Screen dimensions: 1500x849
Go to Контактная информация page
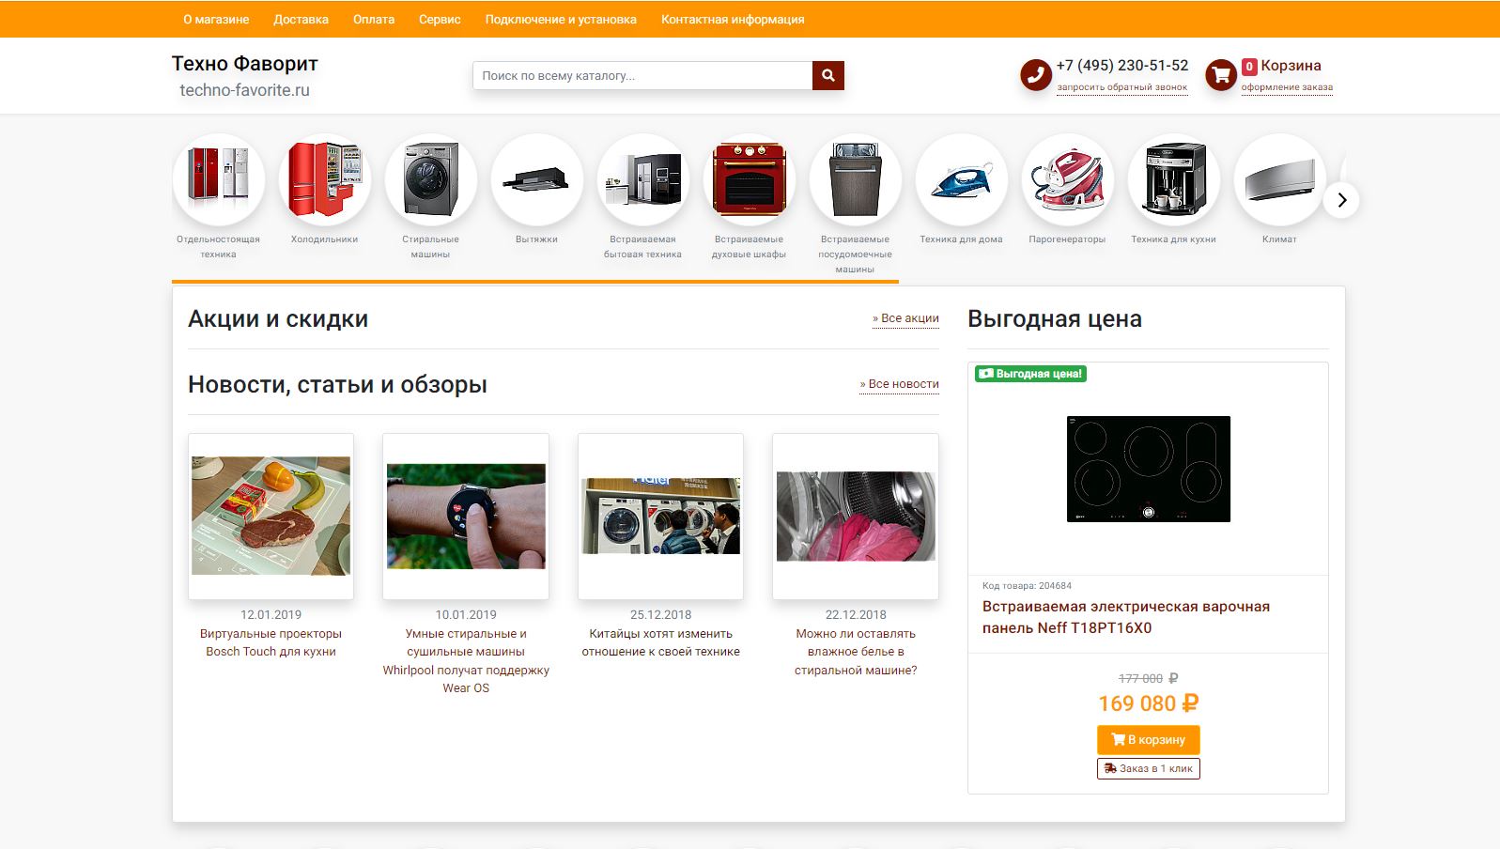point(732,19)
